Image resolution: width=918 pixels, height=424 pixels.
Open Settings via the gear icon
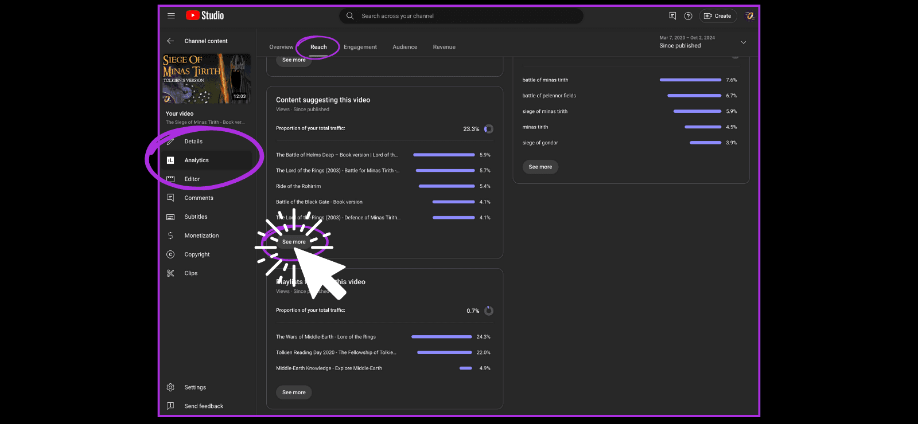point(170,387)
